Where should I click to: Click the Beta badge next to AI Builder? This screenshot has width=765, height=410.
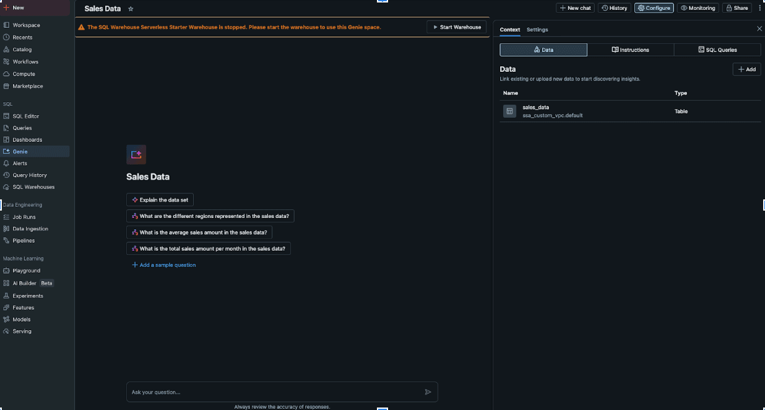coord(47,283)
